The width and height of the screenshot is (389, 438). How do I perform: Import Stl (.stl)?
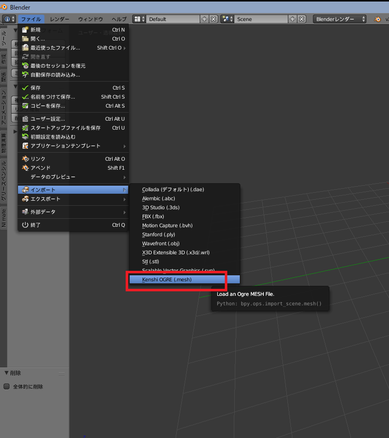[184, 261]
